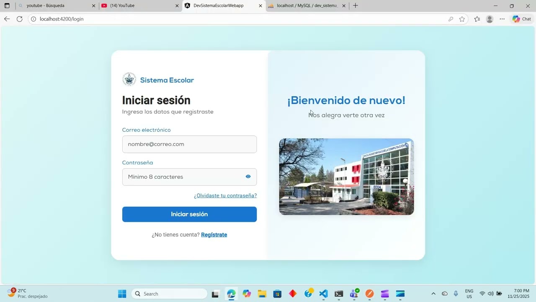Toggle password visibility eye icon

click(248, 177)
